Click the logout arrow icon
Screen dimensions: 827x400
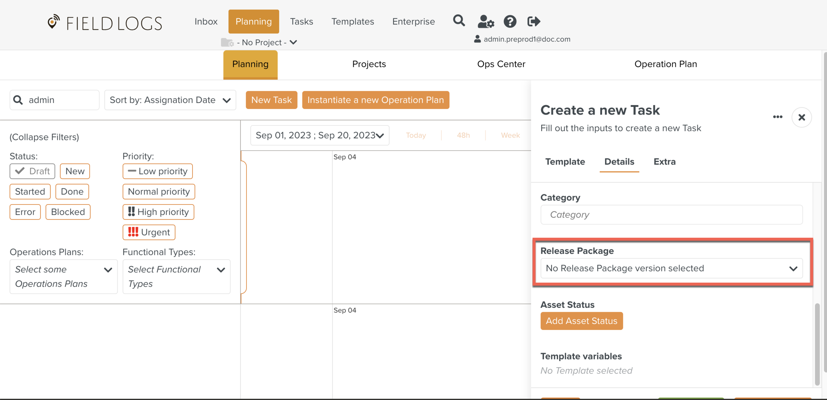(534, 21)
